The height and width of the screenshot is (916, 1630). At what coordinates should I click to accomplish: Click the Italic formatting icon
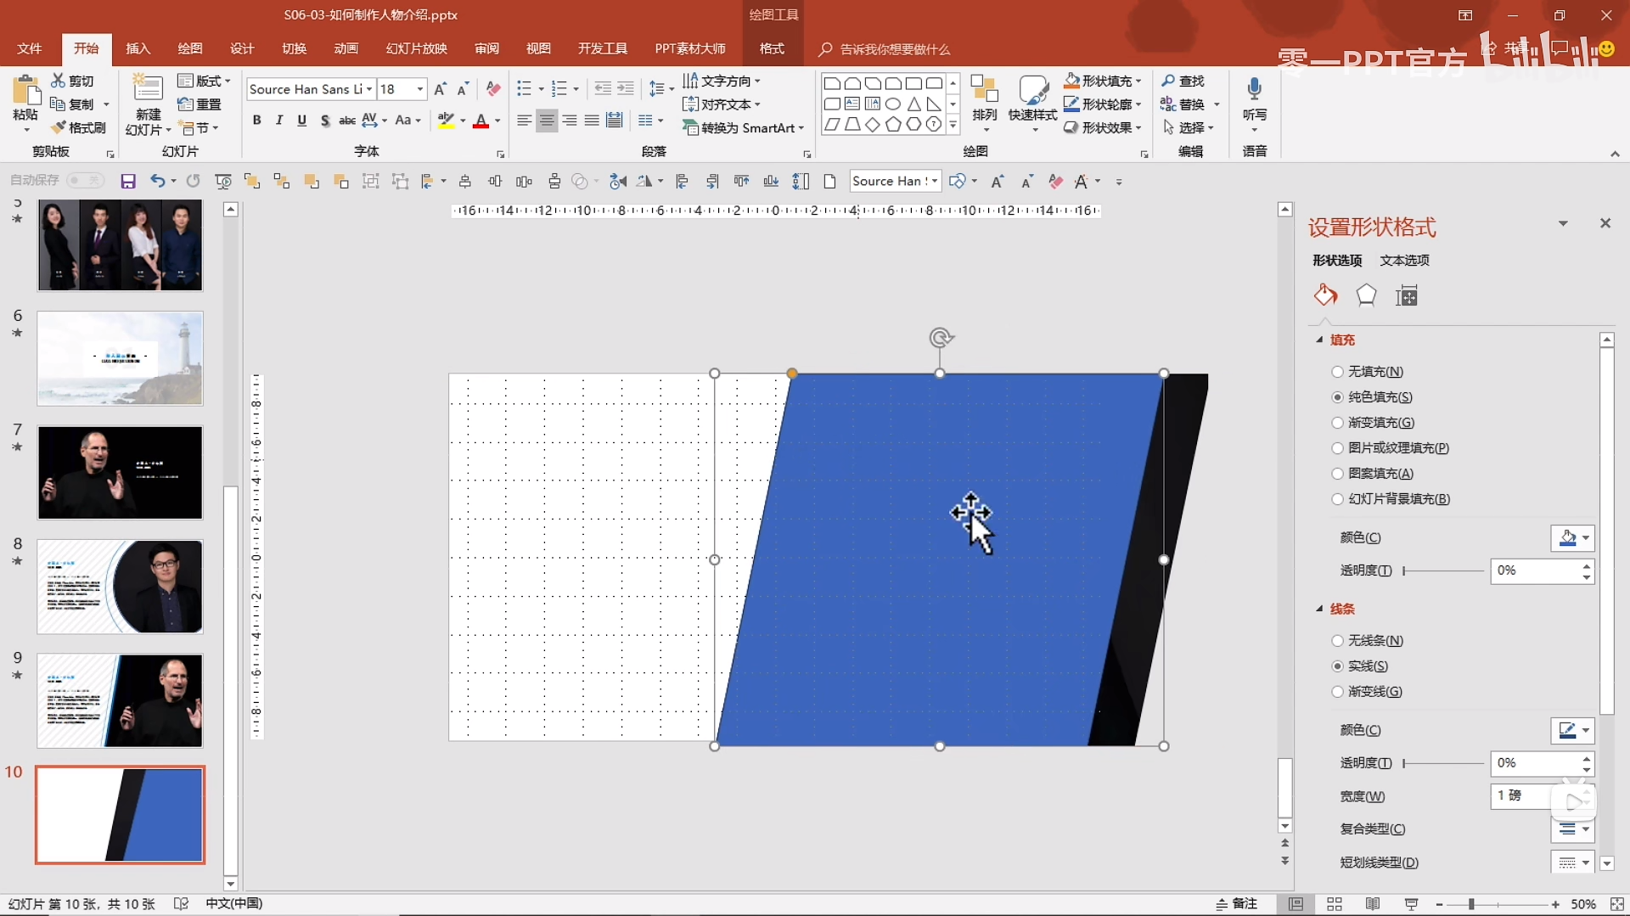coord(279,121)
